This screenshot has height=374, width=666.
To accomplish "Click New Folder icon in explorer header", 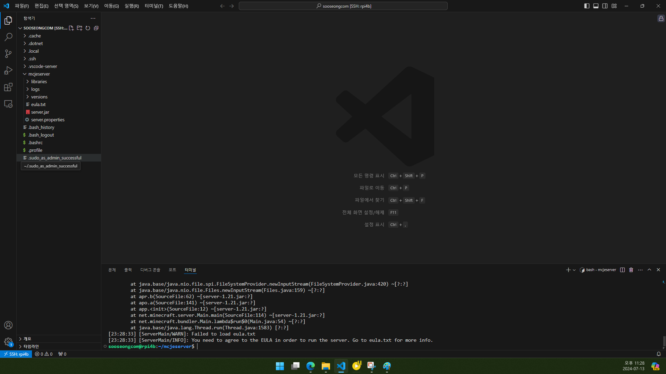I will pos(79,28).
